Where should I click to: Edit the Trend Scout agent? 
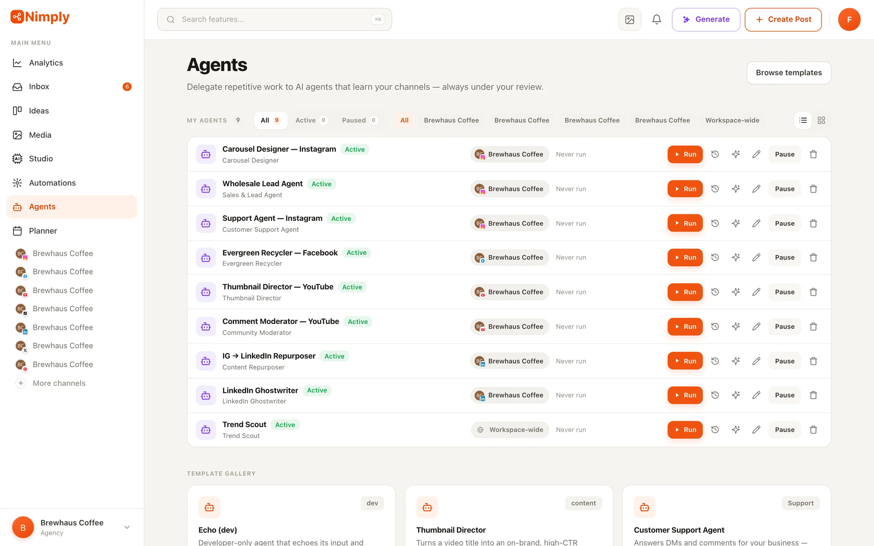(x=756, y=430)
